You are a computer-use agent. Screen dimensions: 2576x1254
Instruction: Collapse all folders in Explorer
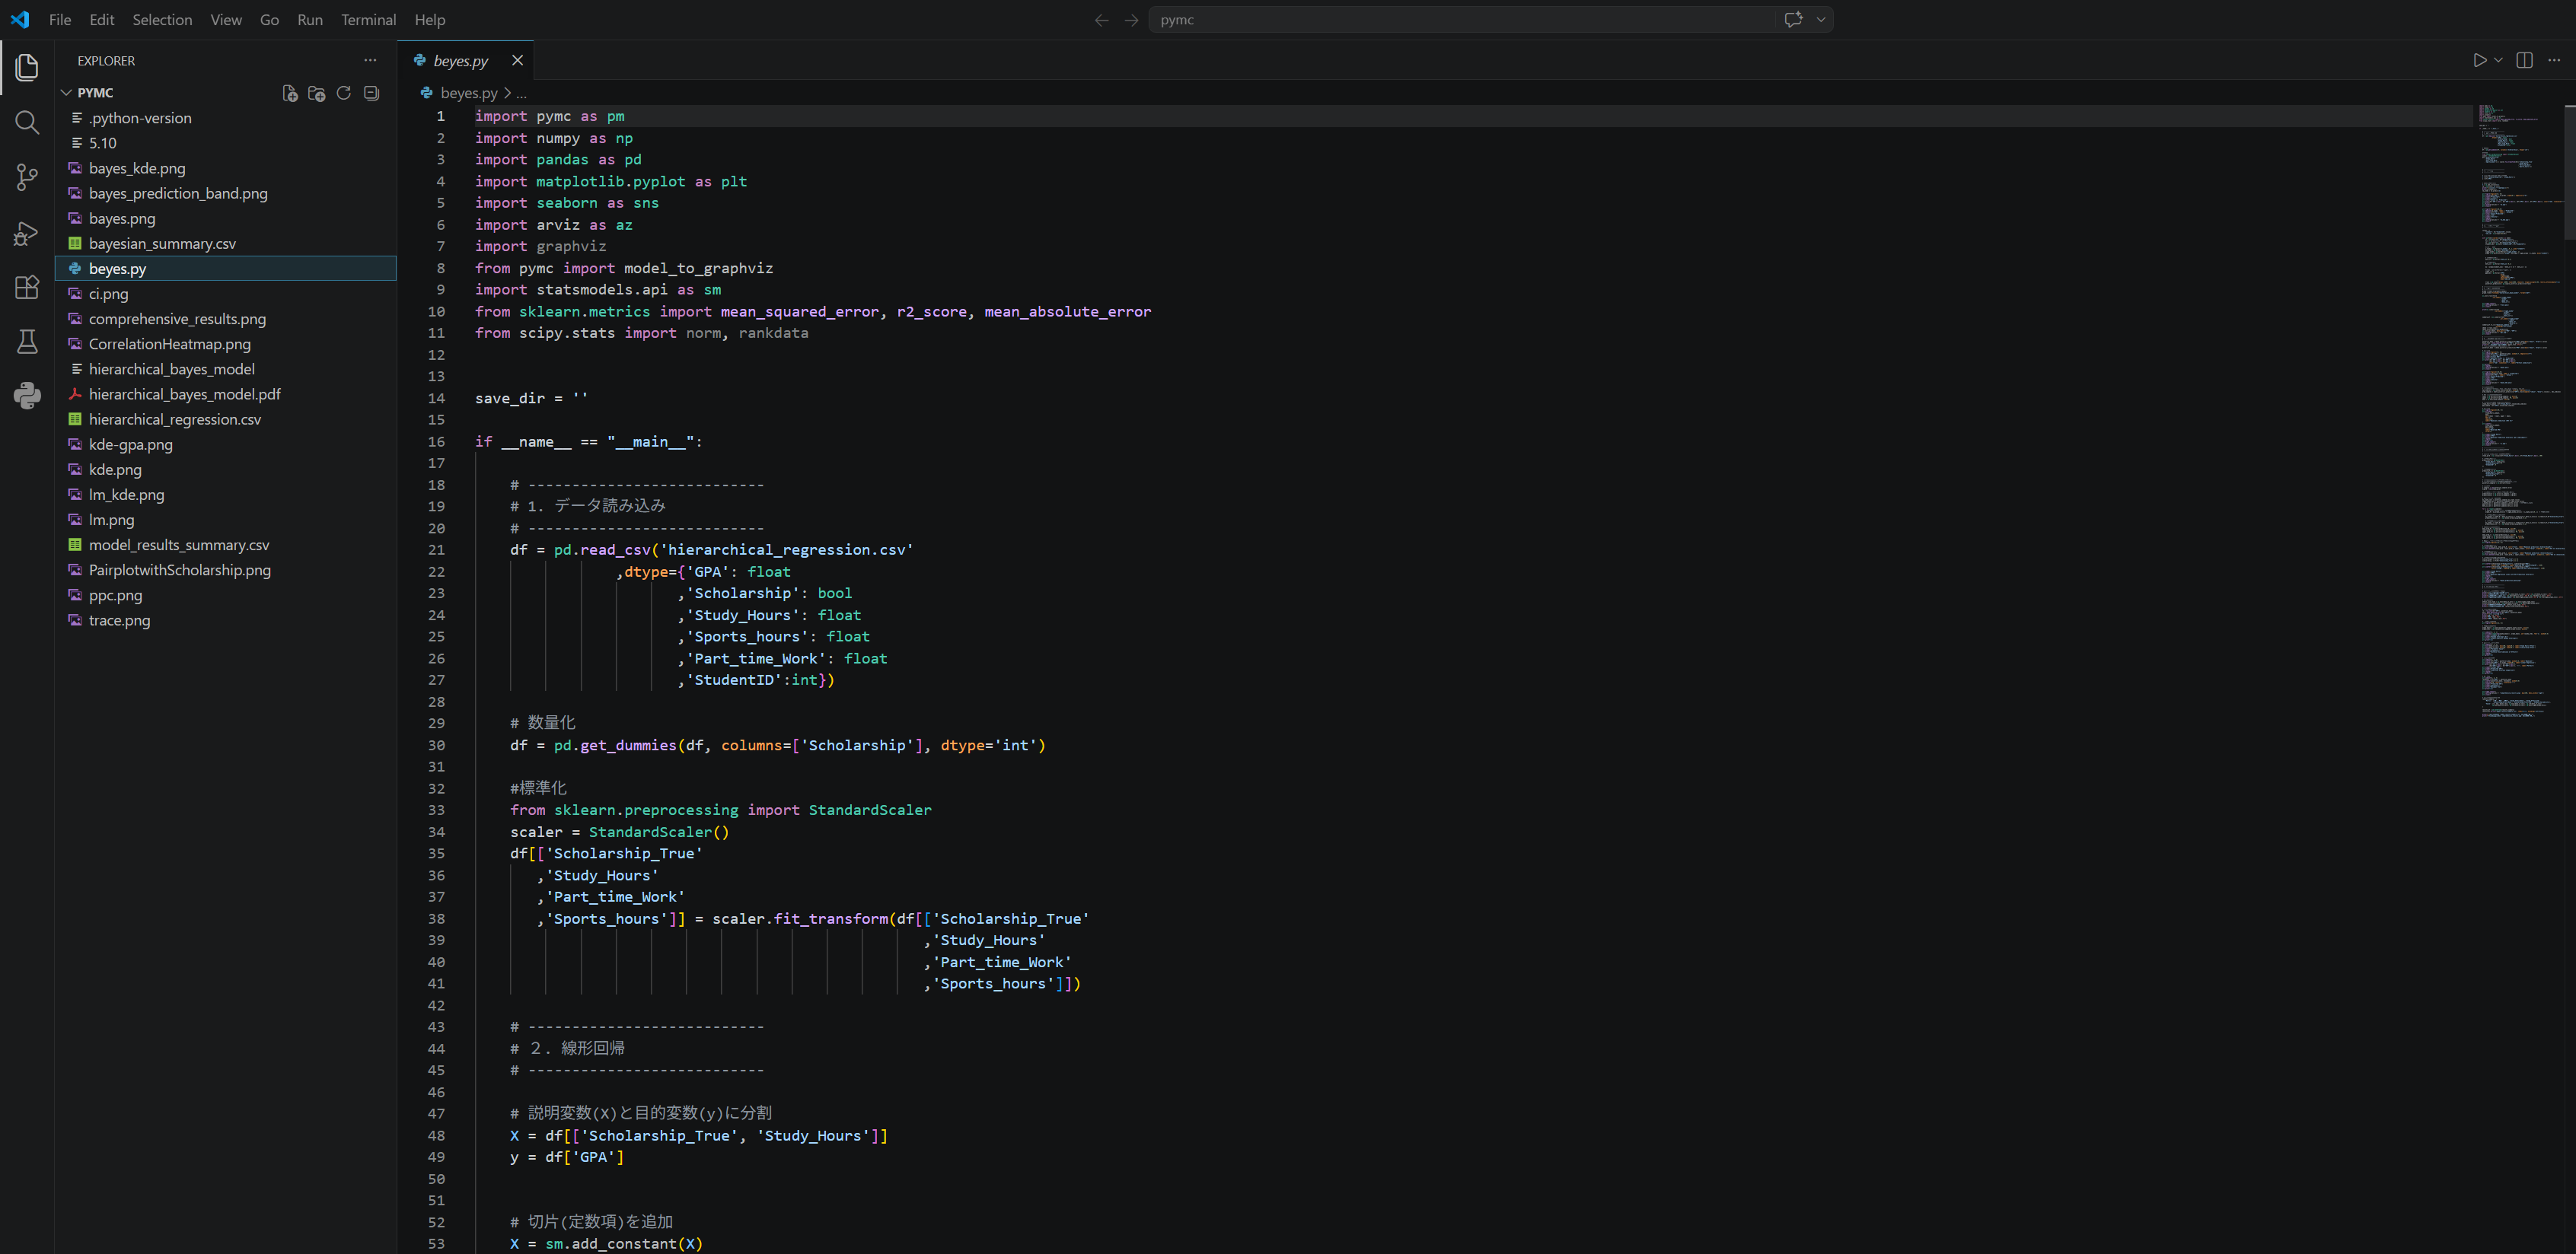[x=371, y=93]
